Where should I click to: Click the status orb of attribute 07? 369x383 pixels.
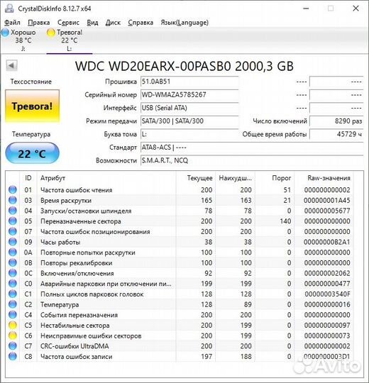[13, 231]
